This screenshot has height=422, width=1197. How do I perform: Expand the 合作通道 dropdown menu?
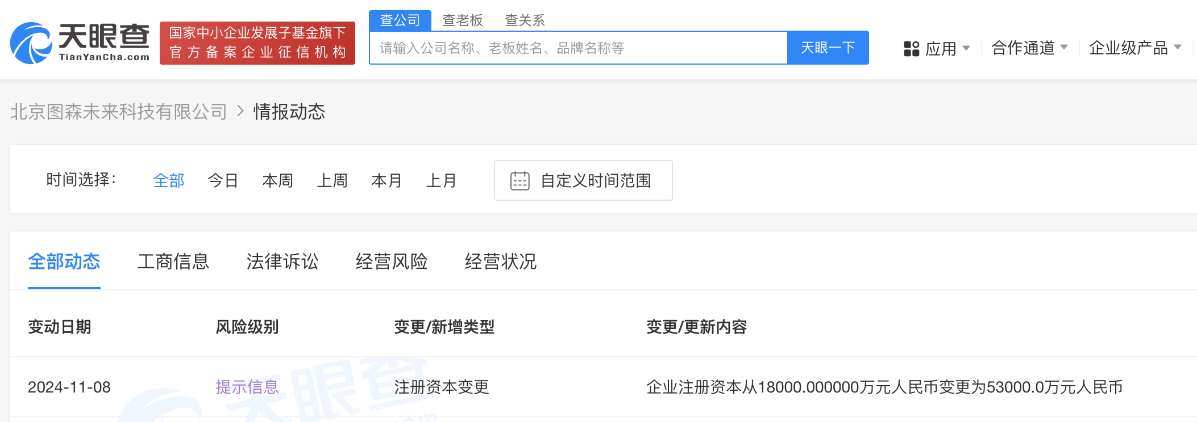click(x=1029, y=48)
